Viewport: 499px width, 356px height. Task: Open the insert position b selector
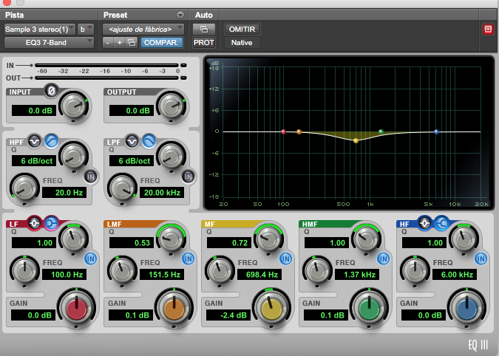click(86, 29)
